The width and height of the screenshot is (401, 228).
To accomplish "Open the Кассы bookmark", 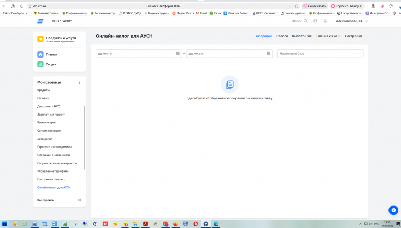I will click(215, 13).
